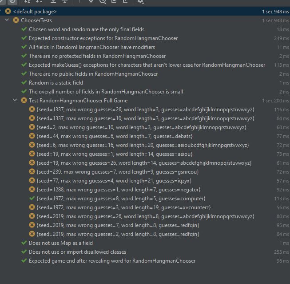The image size is (290, 284).
Task: Select seed=239 guesses=gsnreou test
Action: point(117,172)
